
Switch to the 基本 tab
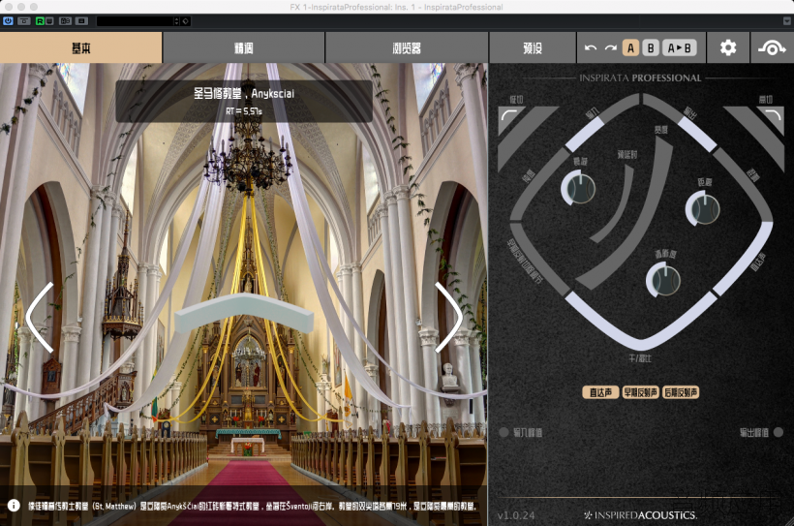pos(81,47)
